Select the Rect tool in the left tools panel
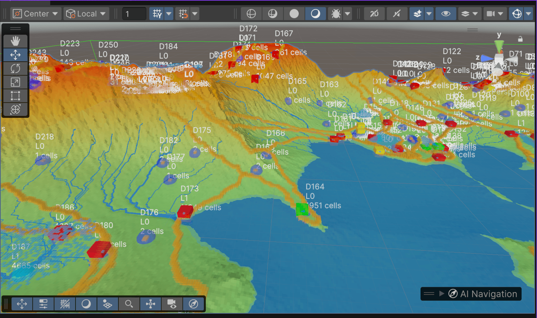Image resolution: width=537 pixels, height=318 pixels. (x=15, y=96)
